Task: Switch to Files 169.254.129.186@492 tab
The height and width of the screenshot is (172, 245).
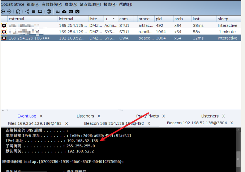Action: tap(35, 123)
